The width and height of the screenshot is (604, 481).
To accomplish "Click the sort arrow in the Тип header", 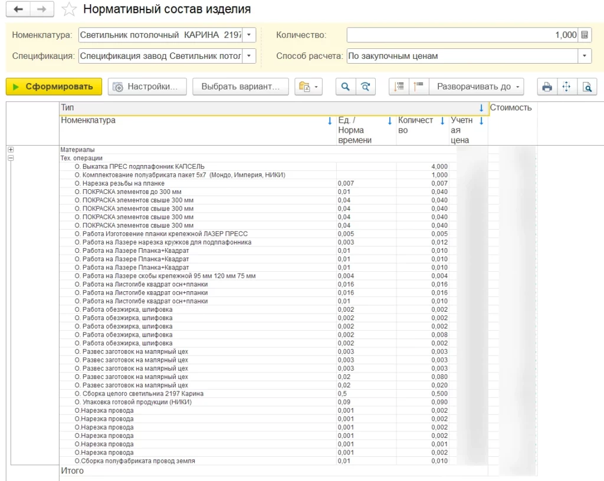I will (x=481, y=108).
